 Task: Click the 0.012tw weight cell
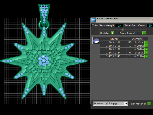(139, 56)
